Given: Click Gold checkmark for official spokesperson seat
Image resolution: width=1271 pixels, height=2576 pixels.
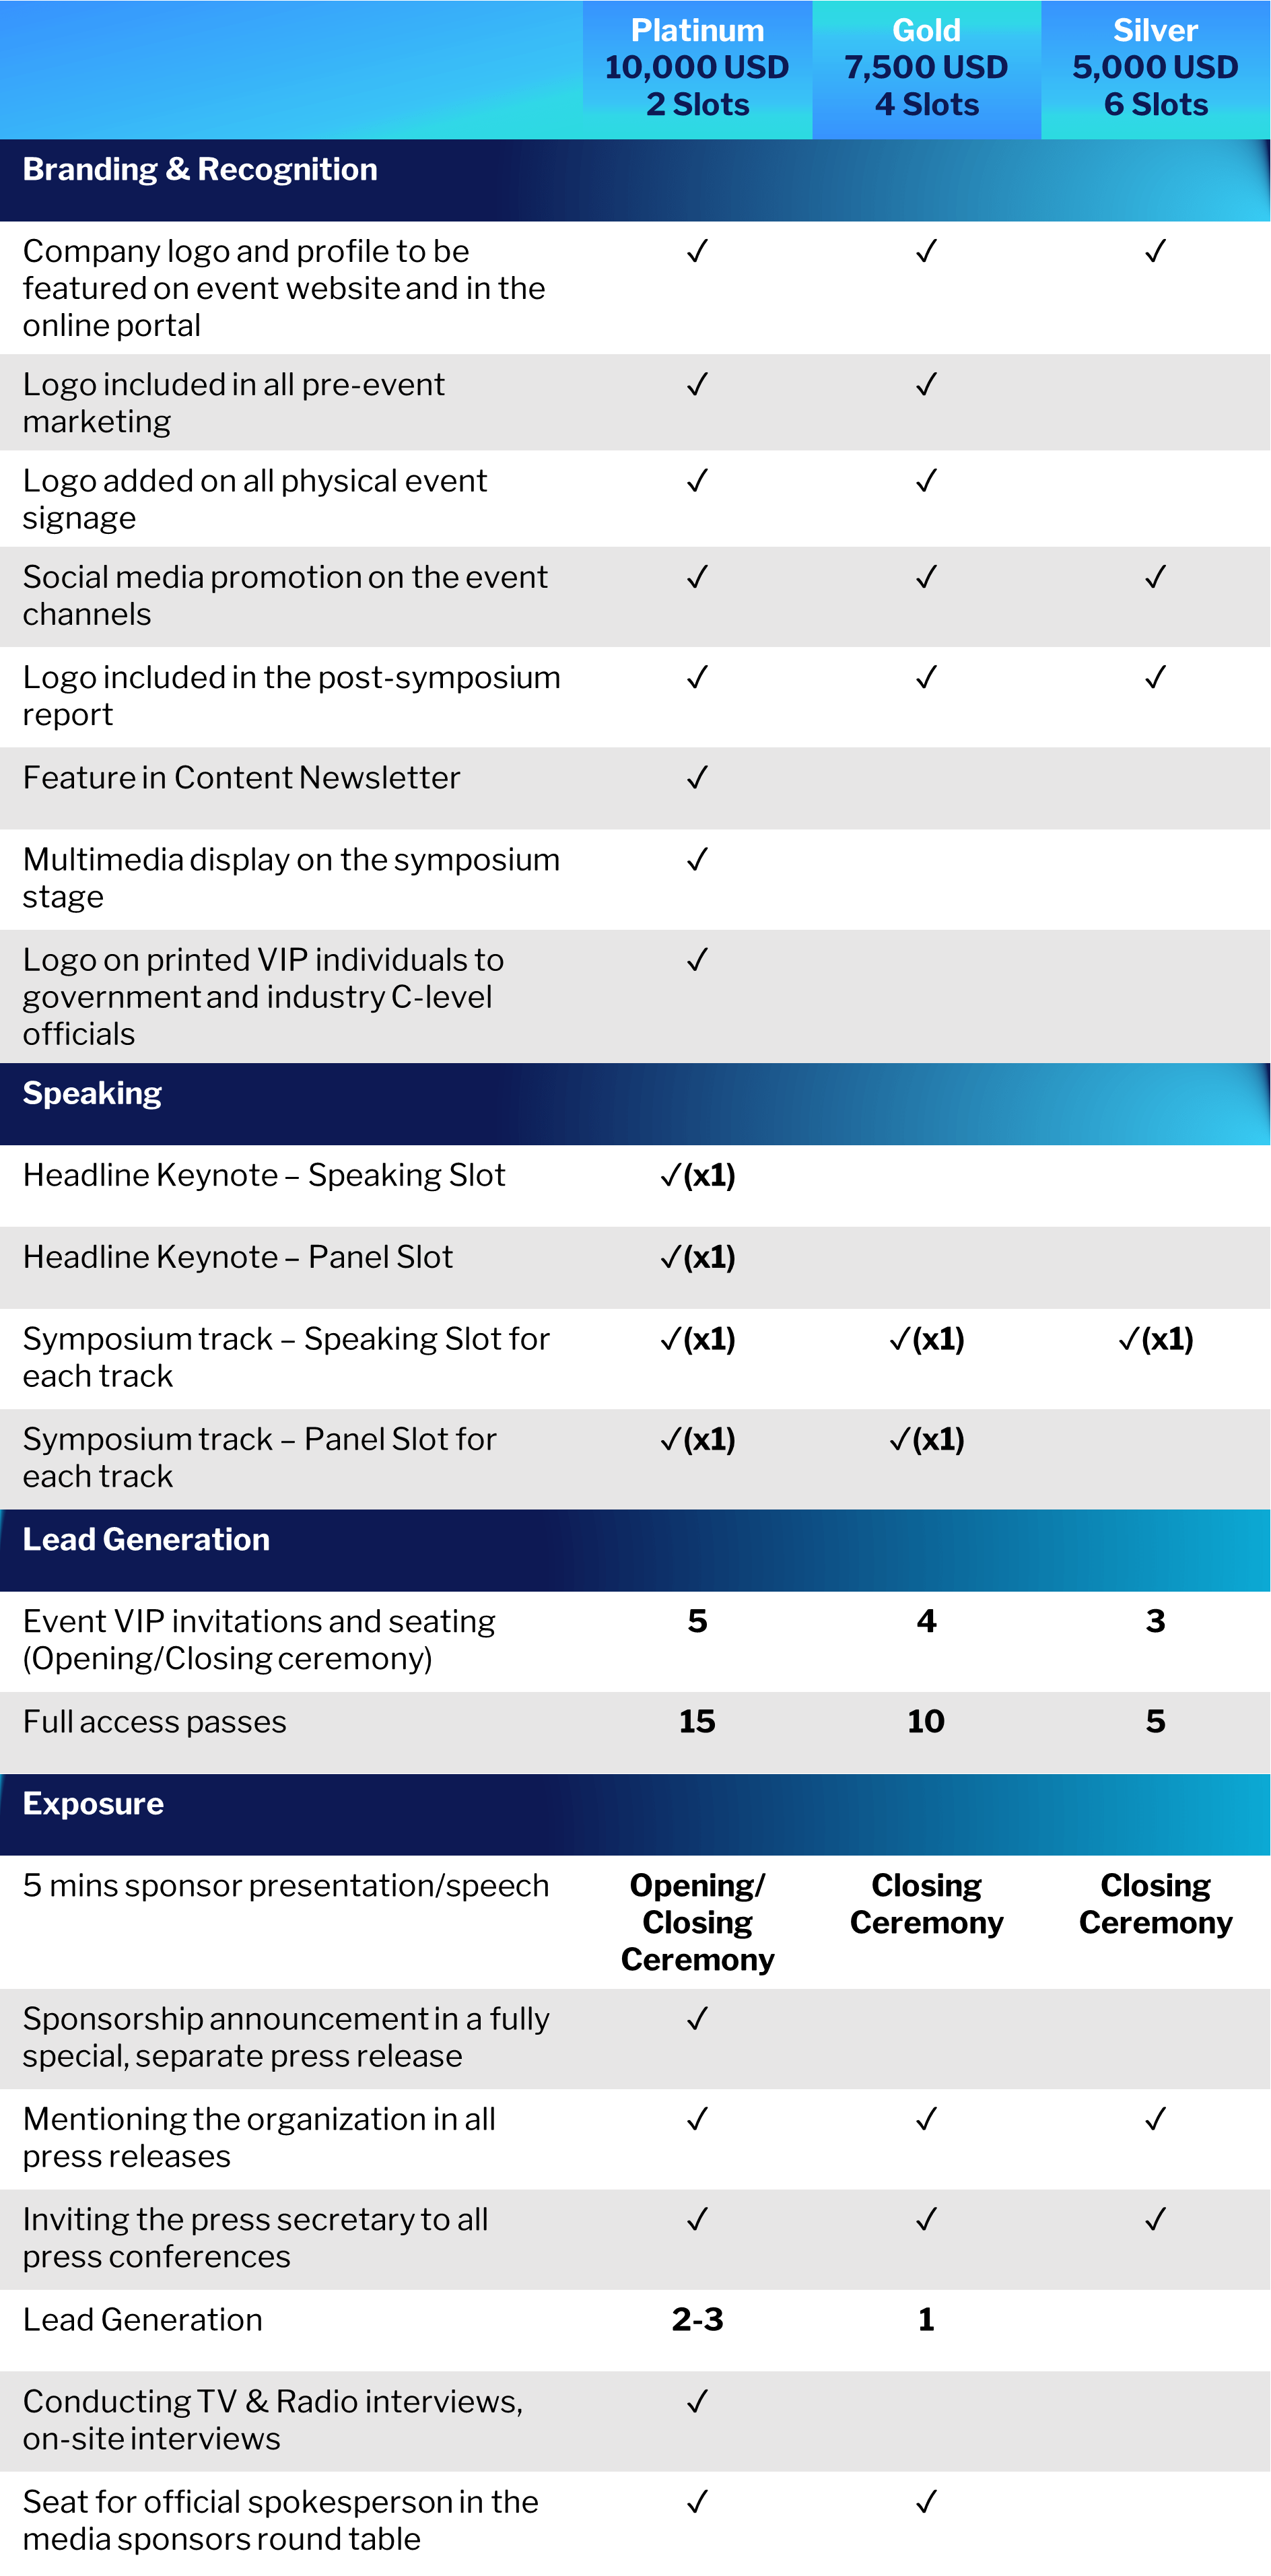Looking at the screenshot, I should tap(926, 2501).
